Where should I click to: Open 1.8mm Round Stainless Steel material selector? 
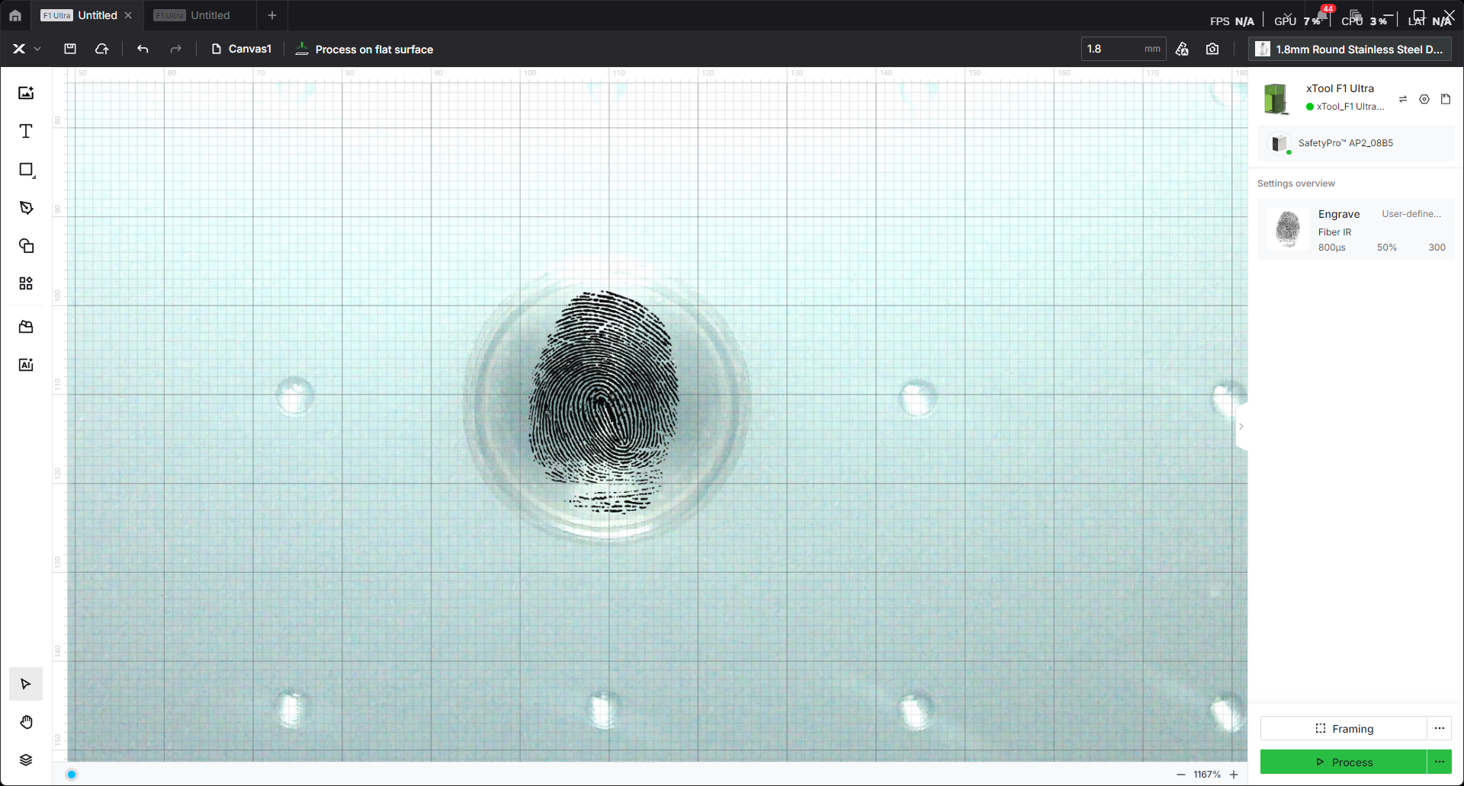tap(1350, 50)
